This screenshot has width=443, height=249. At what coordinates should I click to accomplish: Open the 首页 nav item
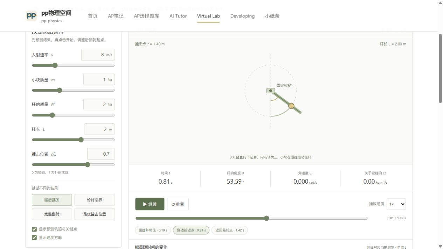(x=93, y=16)
